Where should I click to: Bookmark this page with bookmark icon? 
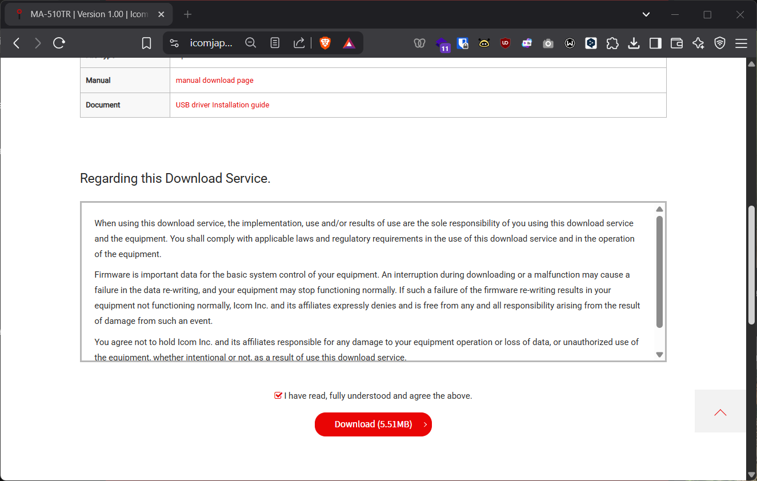[146, 43]
